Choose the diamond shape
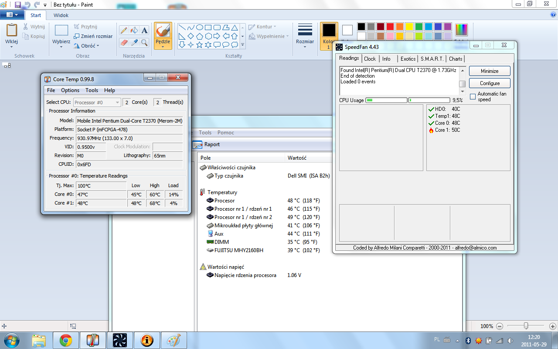This screenshot has width=558, height=349. 191,36
